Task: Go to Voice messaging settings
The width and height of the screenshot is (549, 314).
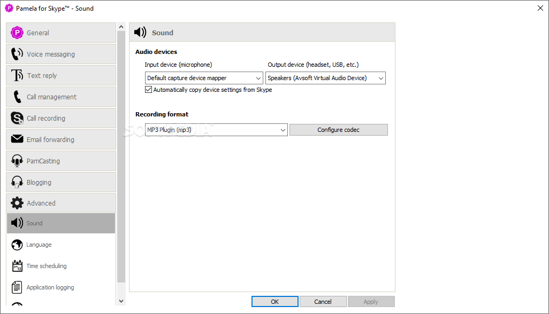Action: [x=61, y=54]
